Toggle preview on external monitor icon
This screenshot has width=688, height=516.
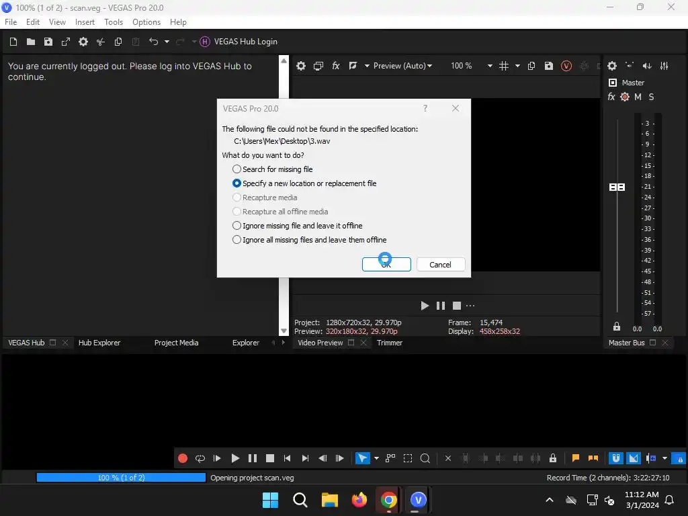click(318, 66)
